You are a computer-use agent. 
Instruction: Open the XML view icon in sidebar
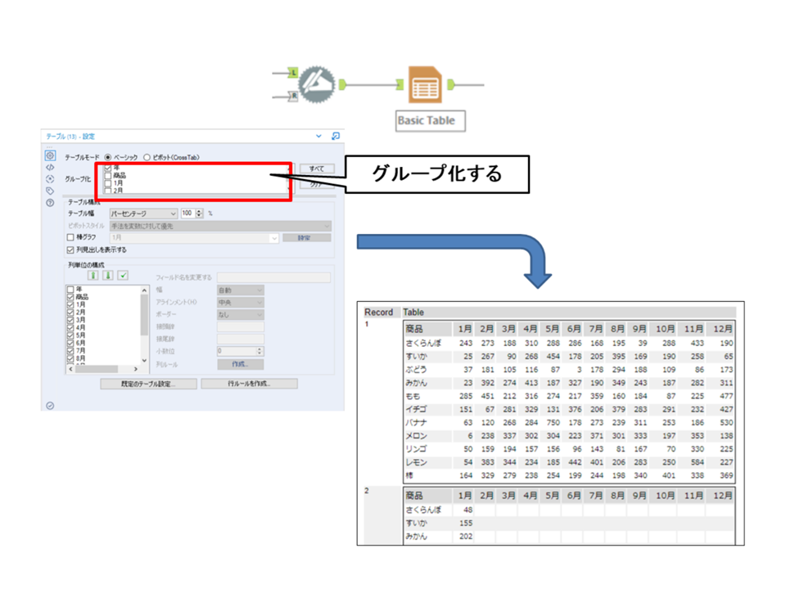tap(49, 167)
